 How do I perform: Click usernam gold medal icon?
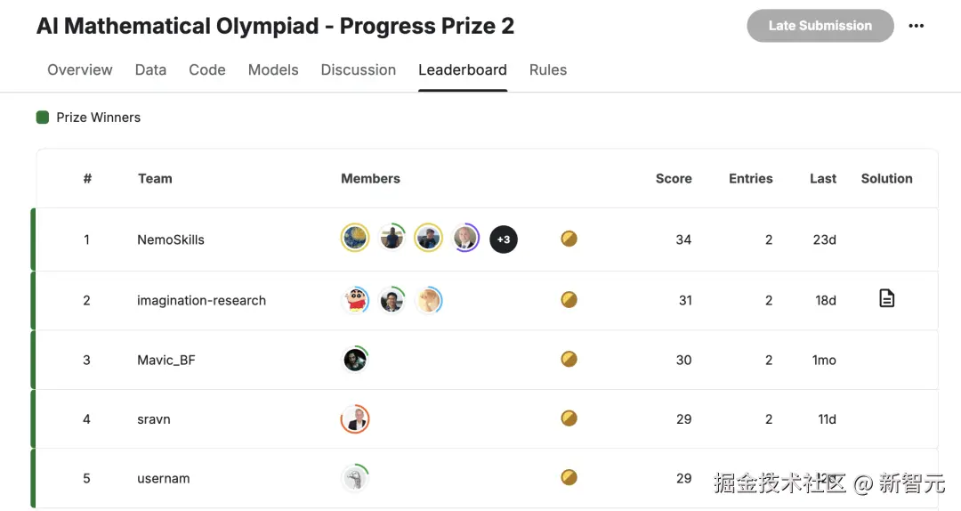pos(569,478)
